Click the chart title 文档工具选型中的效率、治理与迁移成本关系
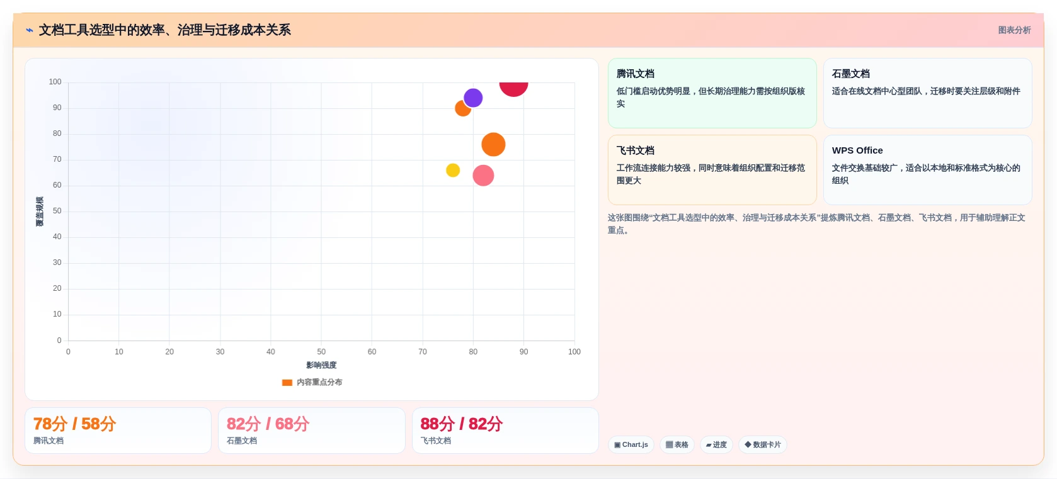 click(x=165, y=30)
